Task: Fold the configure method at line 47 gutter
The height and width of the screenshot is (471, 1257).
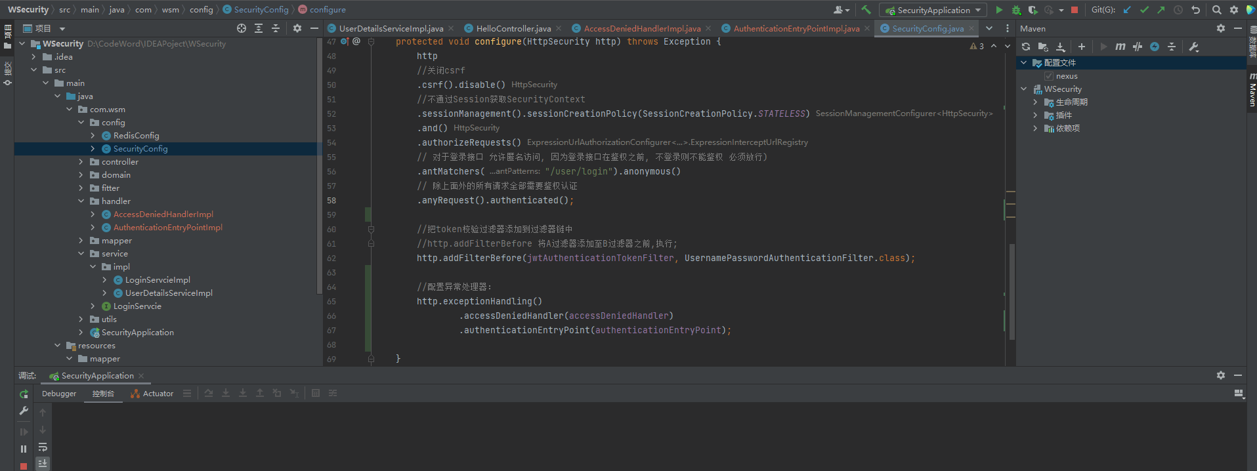Action: pos(371,41)
